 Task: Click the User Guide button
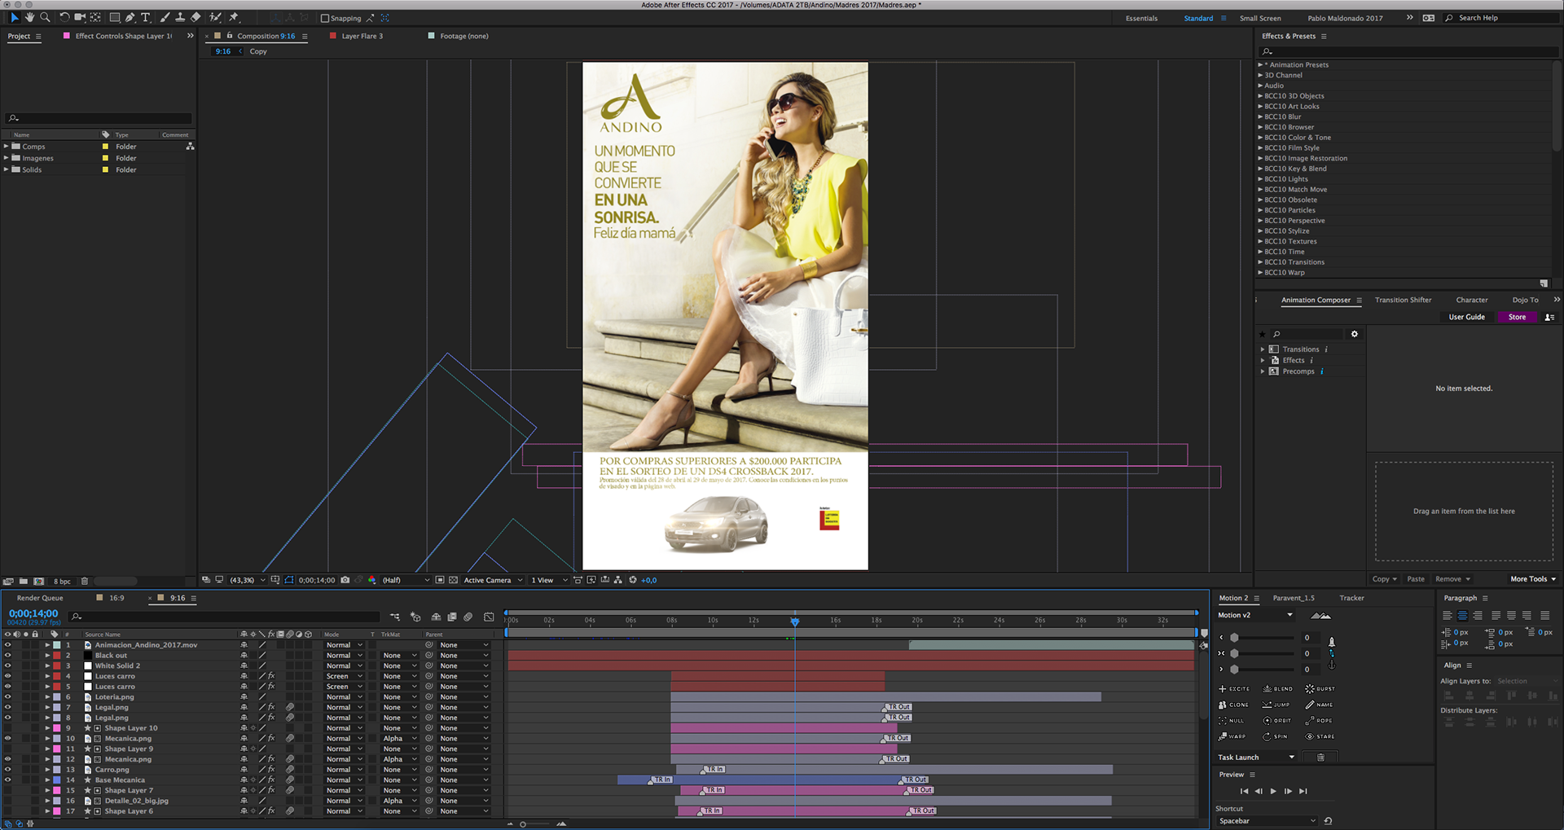click(1466, 317)
